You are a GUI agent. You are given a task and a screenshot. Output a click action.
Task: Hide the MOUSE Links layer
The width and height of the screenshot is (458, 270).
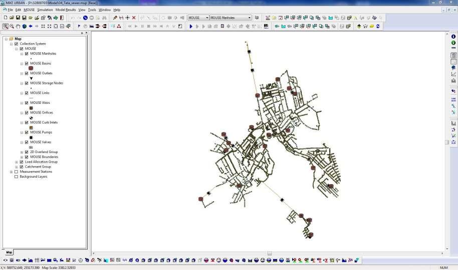coord(27,93)
